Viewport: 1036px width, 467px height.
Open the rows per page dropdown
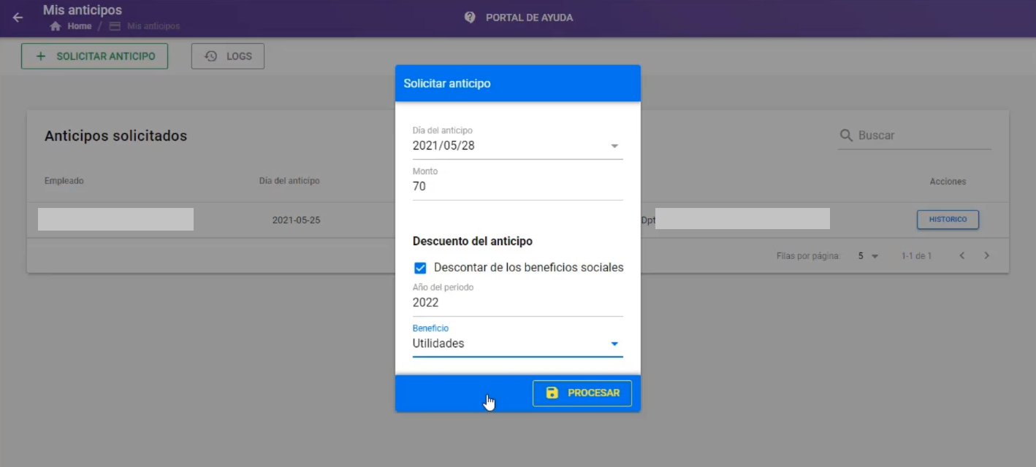[868, 256]
